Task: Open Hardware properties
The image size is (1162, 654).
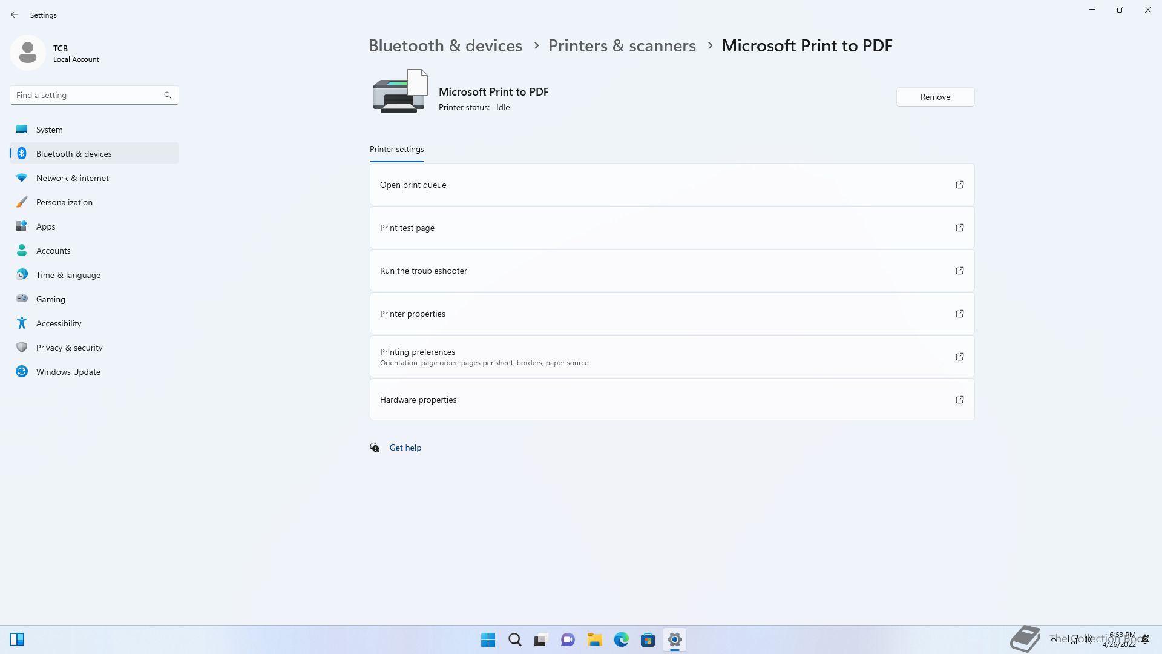Action: tap(672, 400)
